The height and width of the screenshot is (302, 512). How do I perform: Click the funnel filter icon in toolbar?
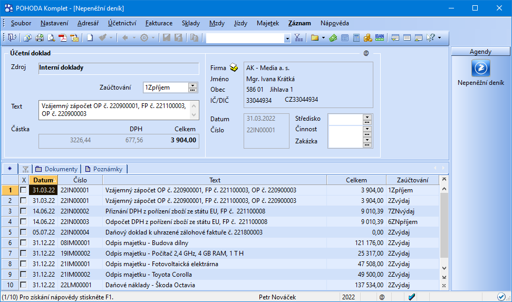coord(298,38)
